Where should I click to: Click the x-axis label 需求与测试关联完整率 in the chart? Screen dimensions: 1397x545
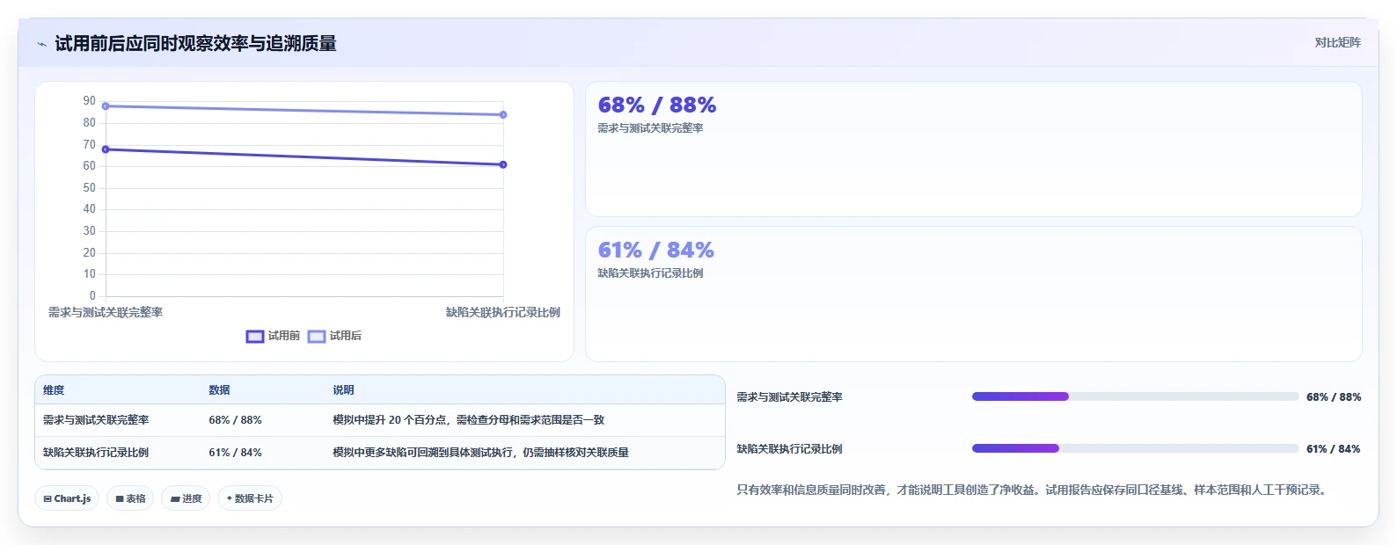[106, 312]
